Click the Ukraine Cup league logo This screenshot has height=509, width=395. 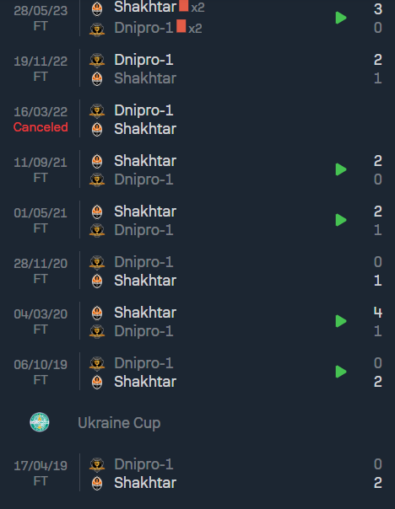point(40,422)
